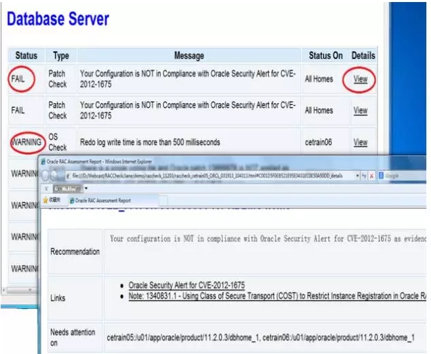Screen dimensions: 431x354
Task: Click the Status column header
Action: (x=26, y=56)
